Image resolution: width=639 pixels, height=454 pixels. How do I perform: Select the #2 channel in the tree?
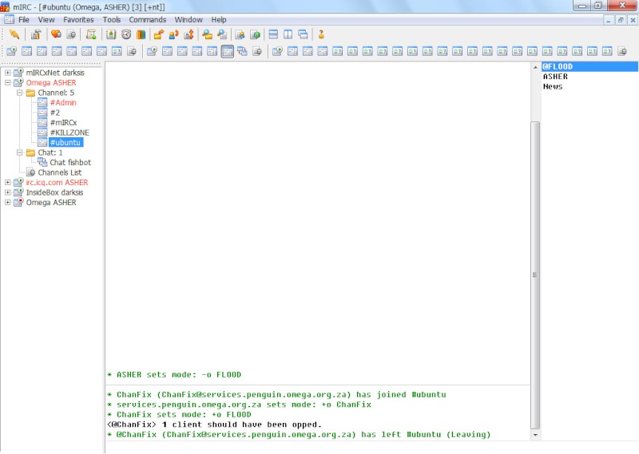[x=55, y=113]
